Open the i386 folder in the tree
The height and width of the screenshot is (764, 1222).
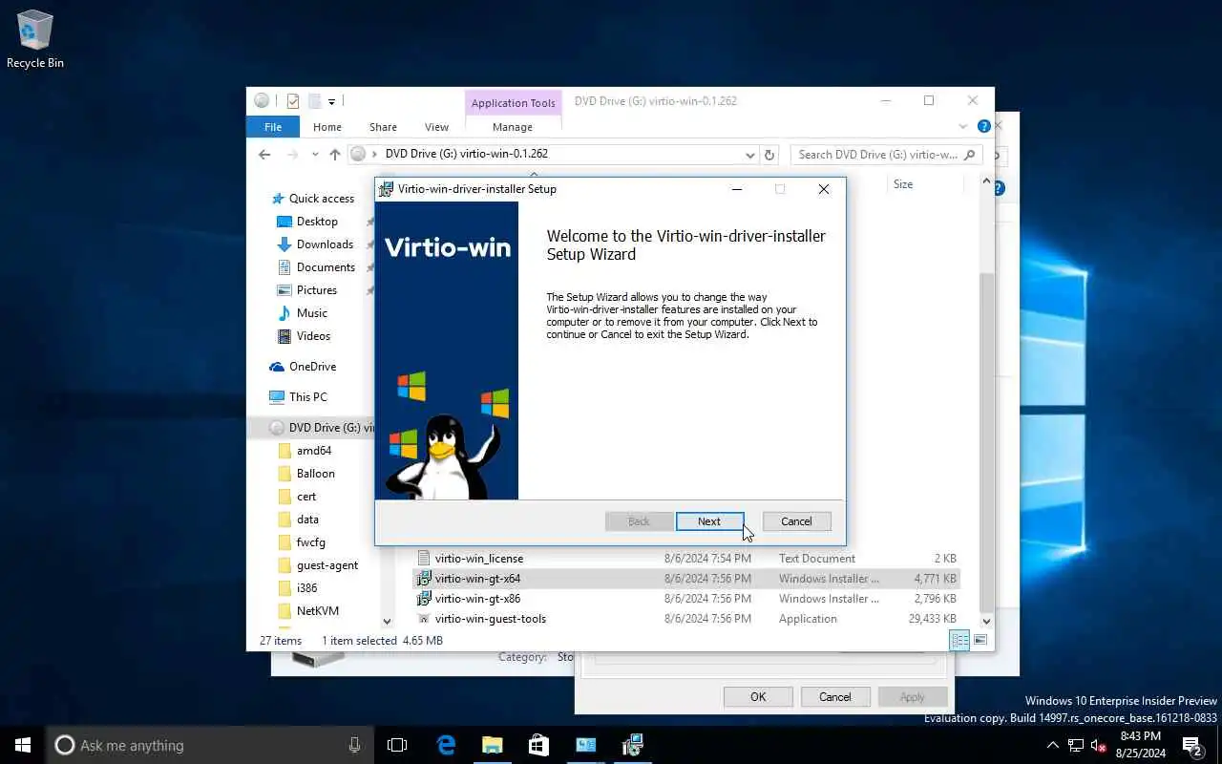(x=306, y=588)
